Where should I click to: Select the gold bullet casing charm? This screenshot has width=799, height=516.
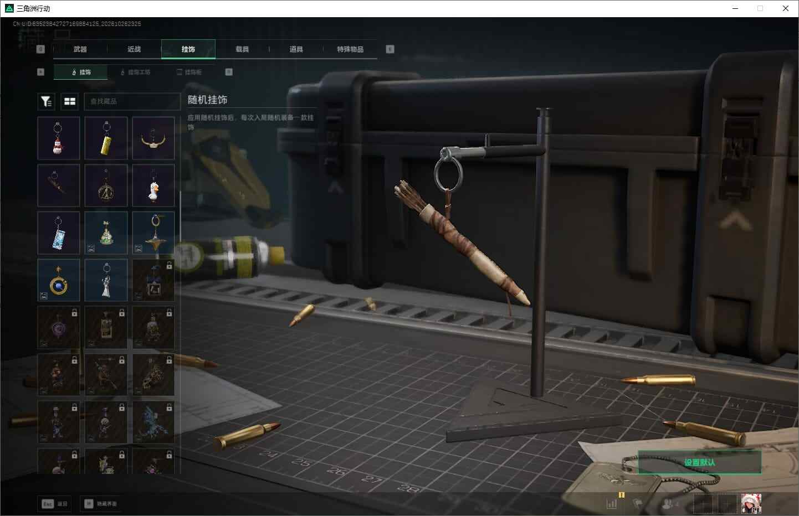coord(106,138)
